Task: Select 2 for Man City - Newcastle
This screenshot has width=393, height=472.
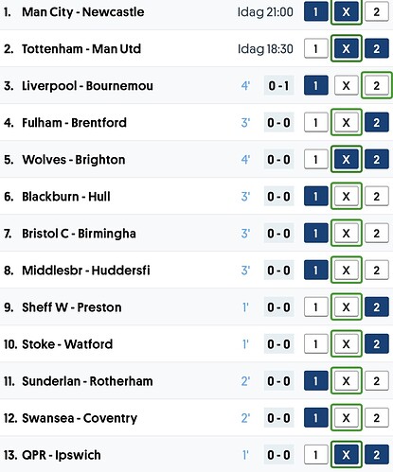Action: tap(377, 12)
